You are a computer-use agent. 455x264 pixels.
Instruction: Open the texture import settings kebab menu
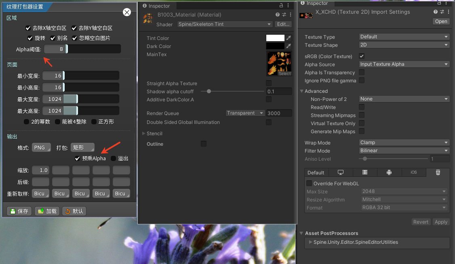pyautogui.click(x=448, y=12)
